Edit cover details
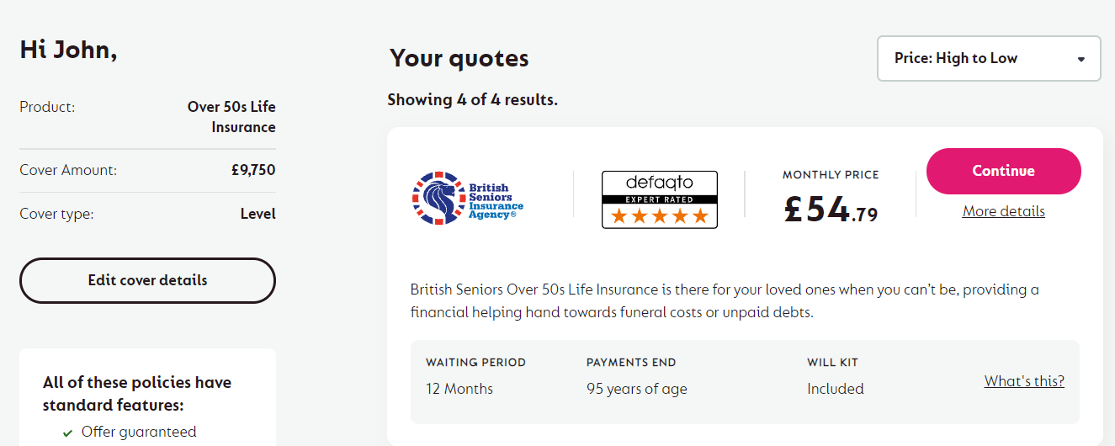This screenshot has height=446, width=1115. pyautogui.click(x=147, y=280)
